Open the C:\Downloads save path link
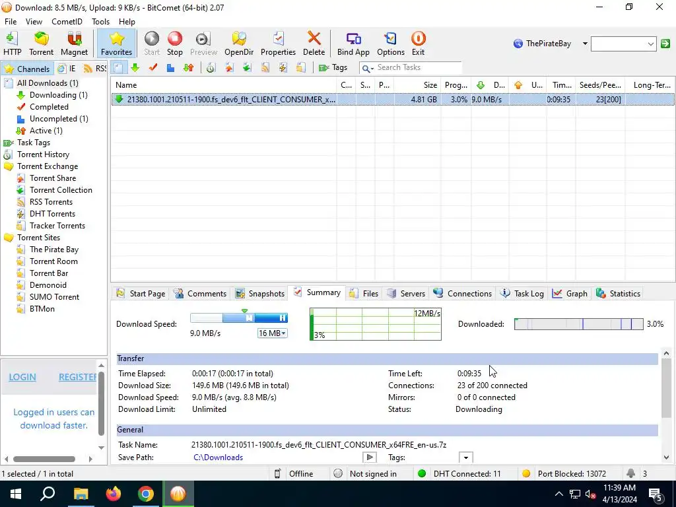676x507 pixels. pos(218,457)
